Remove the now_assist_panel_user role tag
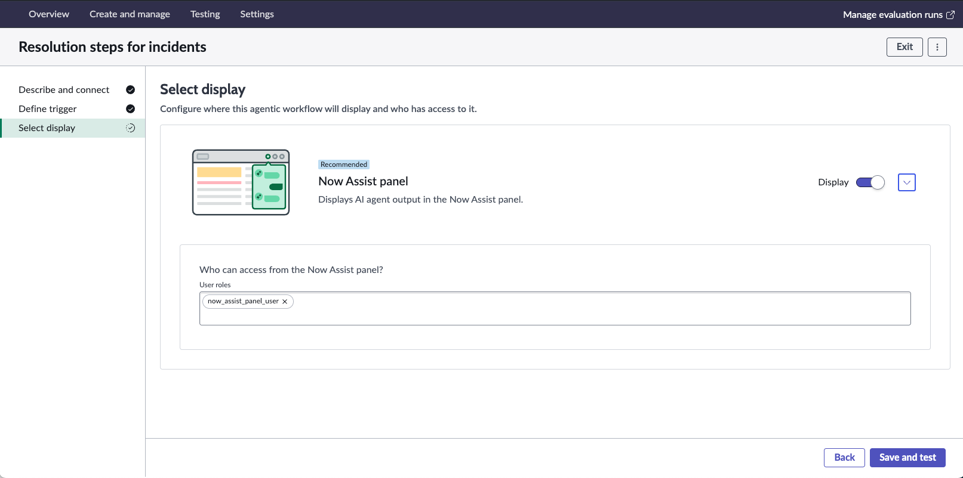963x478 pixels. 285,302
